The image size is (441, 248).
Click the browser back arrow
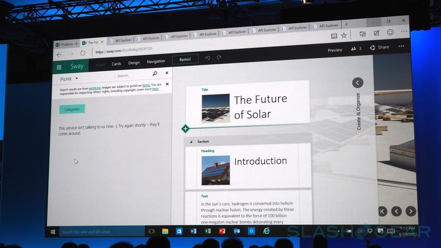coord(59,55)
